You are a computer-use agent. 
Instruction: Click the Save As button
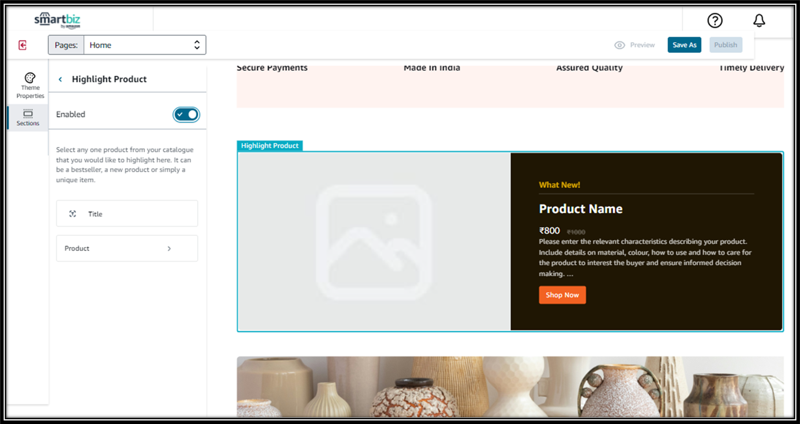click(x=684, y=45)
